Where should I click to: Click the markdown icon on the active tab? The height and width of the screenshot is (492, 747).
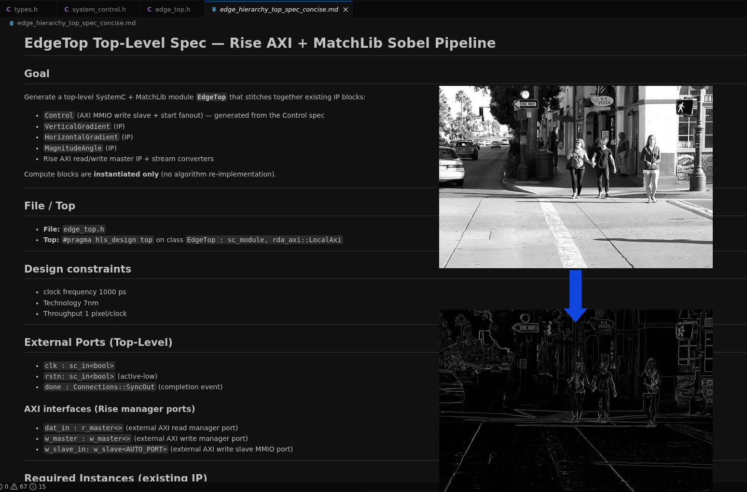click(x=214, y=9)
